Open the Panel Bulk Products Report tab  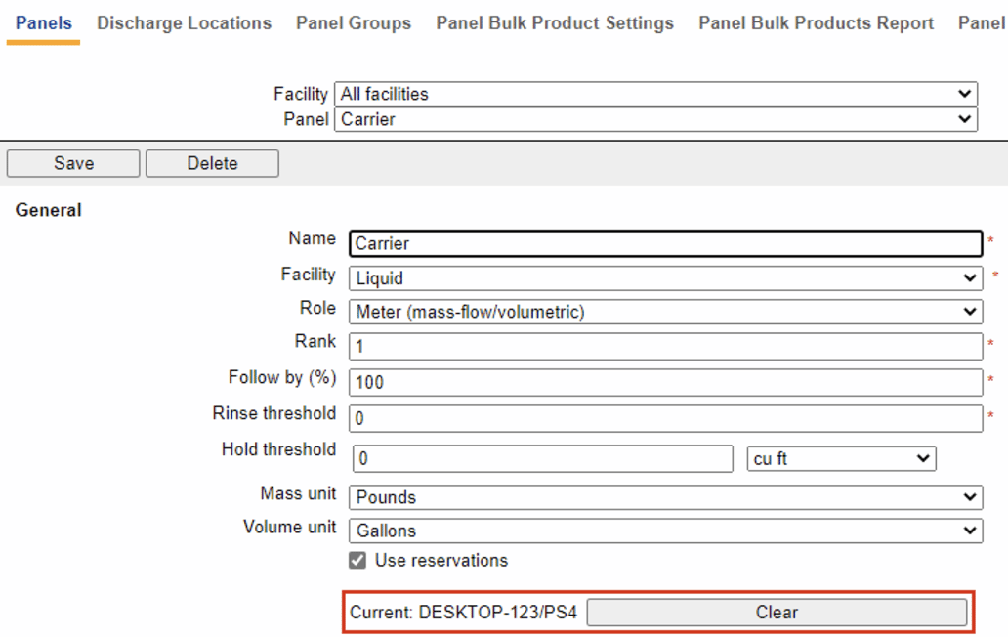click(x=816, y=22)
